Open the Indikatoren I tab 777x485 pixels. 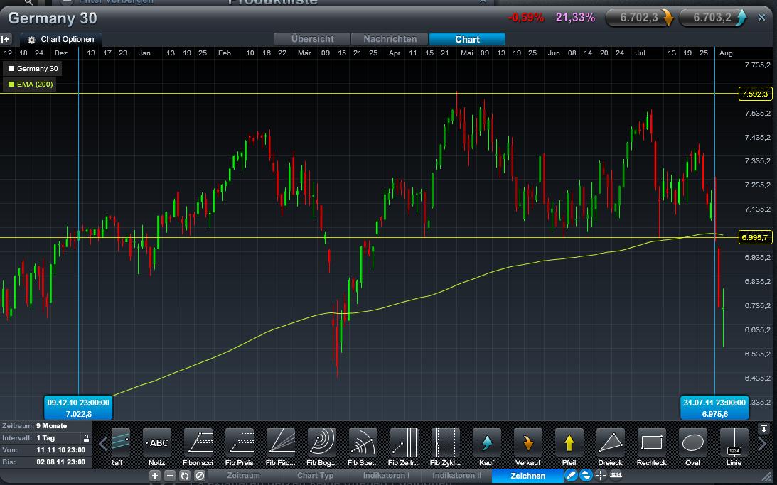pyautogui.click(x=386, y=476)
